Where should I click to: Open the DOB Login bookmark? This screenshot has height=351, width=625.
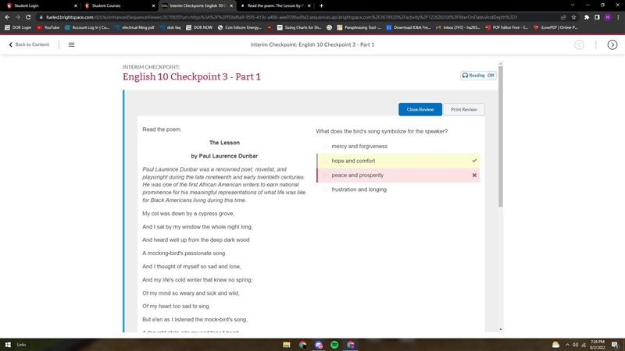[x=18, y=27]
